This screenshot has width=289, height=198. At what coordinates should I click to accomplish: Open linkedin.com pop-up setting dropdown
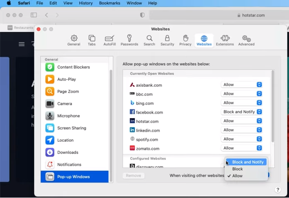pyautogui.click(x=241, y=130)
